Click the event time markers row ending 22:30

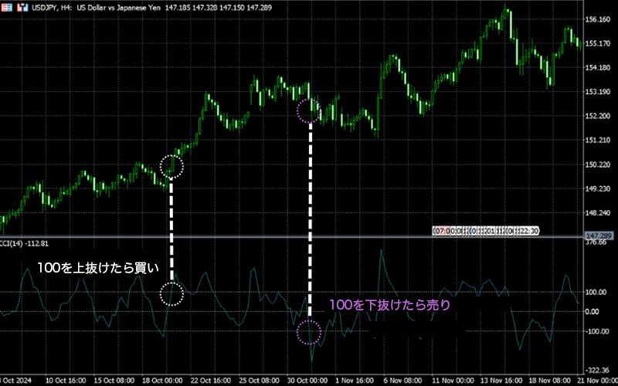click(486, 231)
